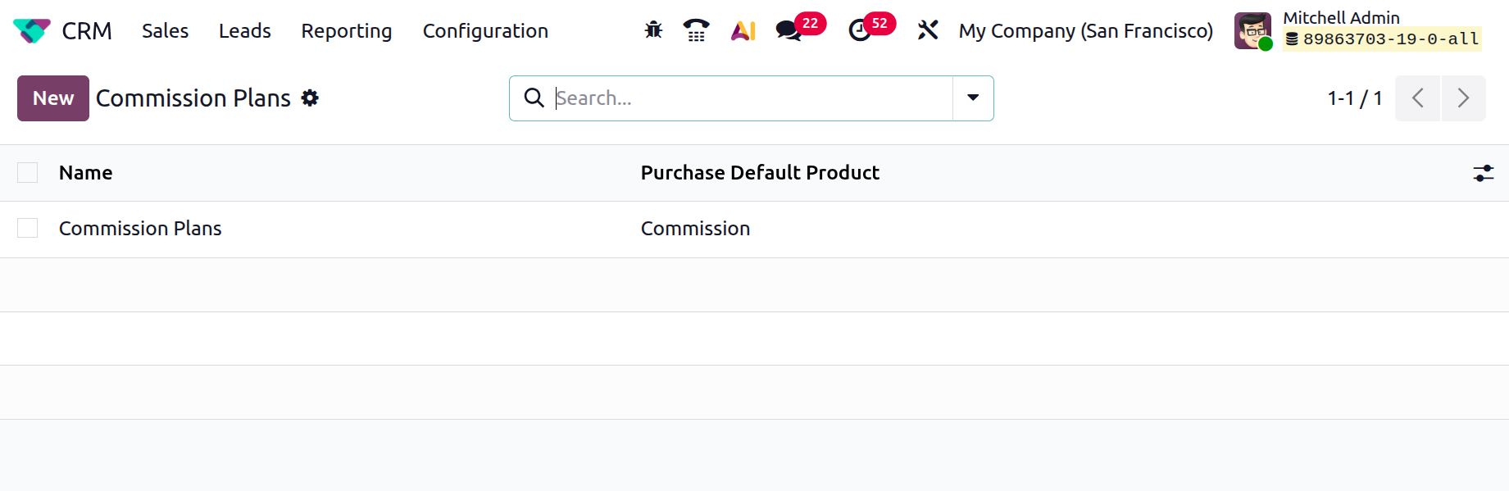The width and height of the screenshot is (1509, 491).
Task: Tick the select-all checkbox in header
Action: point(28,173)
